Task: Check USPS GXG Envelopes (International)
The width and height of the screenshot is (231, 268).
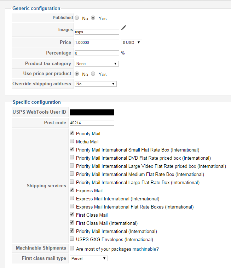Action: [72, 239]
